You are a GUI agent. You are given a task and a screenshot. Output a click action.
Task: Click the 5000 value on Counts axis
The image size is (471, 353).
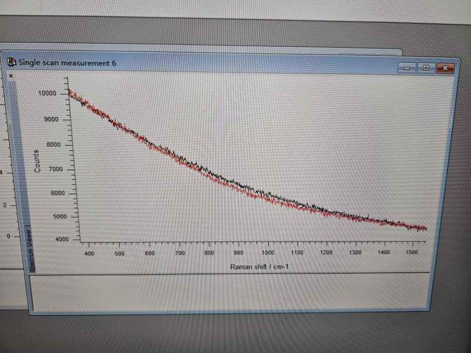tap(60, 217)
